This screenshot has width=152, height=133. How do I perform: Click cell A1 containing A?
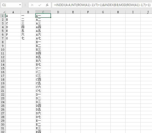[13, 16]
